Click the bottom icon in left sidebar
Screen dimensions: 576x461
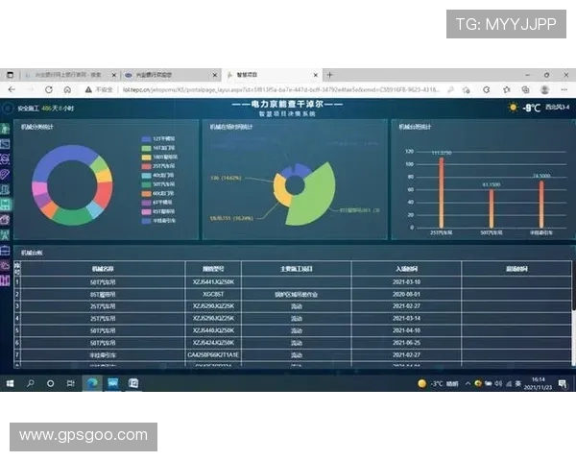6,279
